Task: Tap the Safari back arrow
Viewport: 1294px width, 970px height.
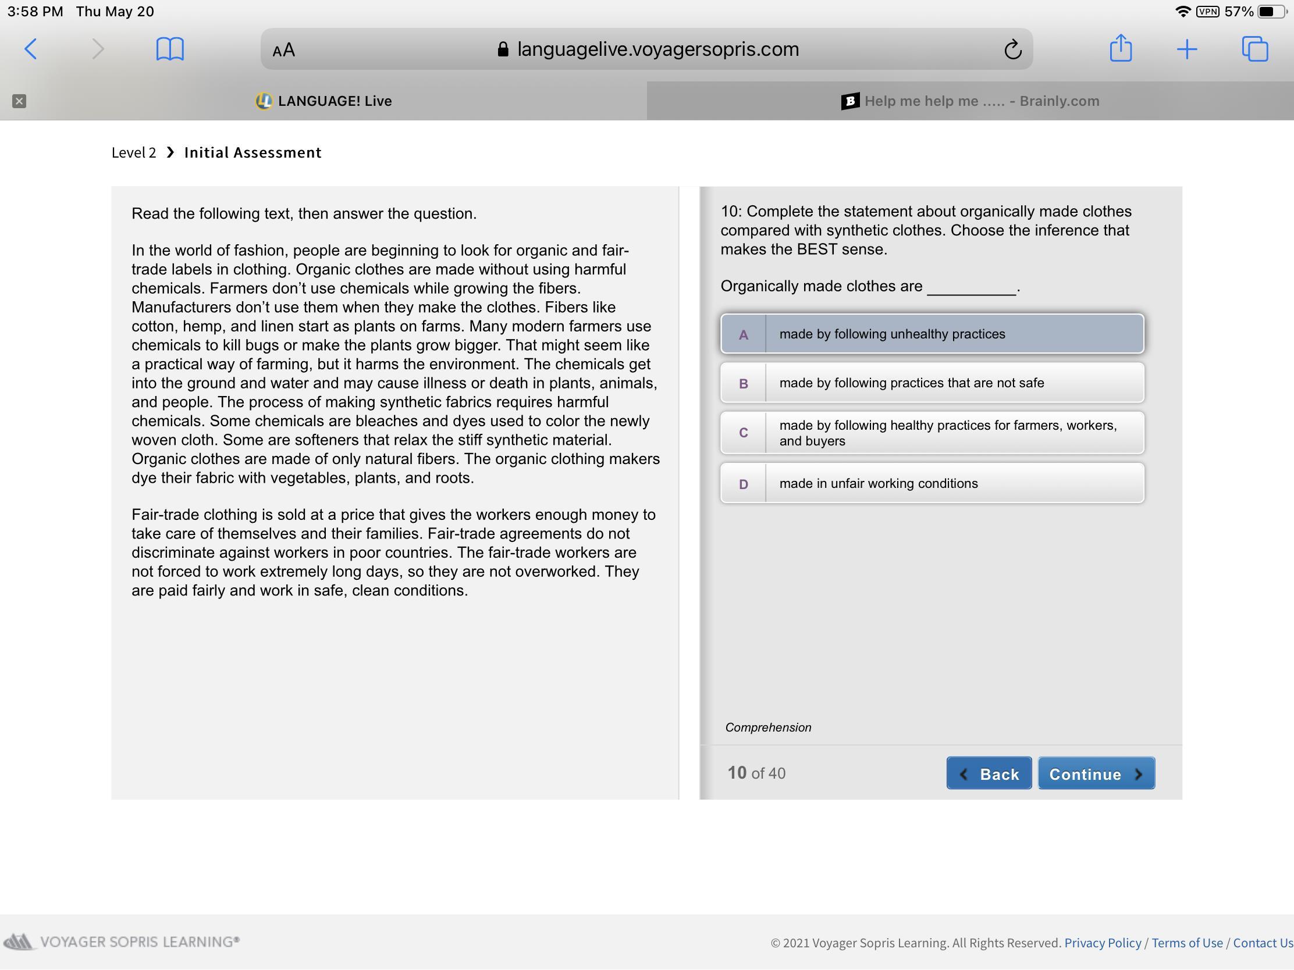Action: tap(31, 49)
